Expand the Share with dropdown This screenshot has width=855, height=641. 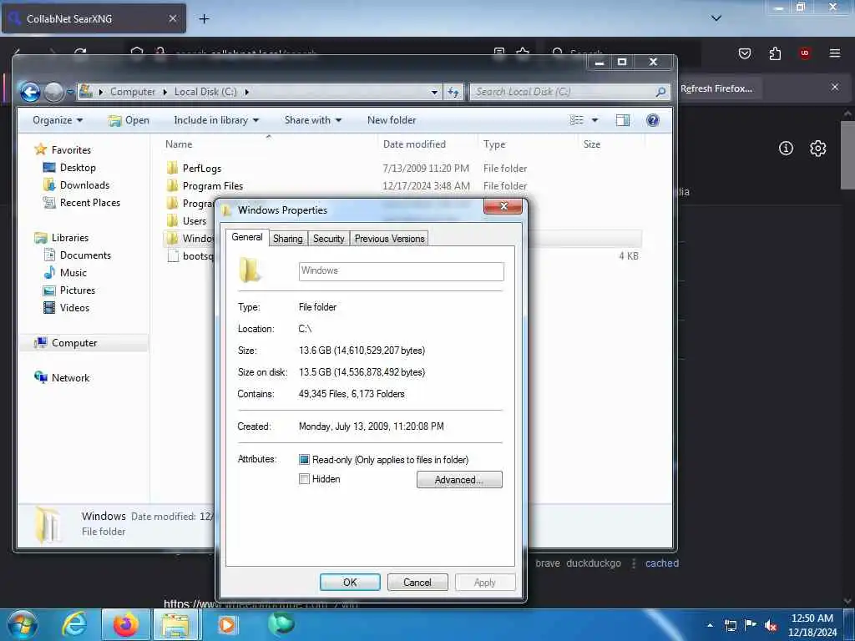(312, 120)
